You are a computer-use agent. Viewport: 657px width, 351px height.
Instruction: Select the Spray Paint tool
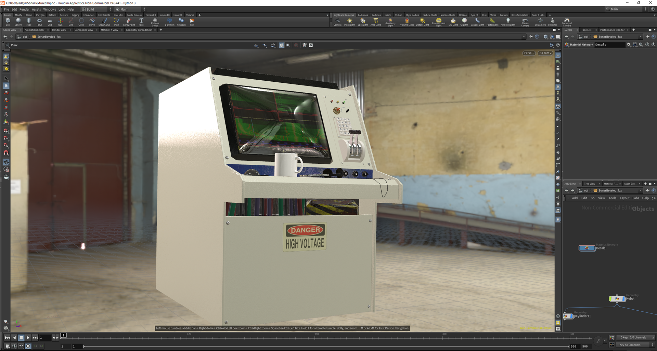click(x=129, y=22)
